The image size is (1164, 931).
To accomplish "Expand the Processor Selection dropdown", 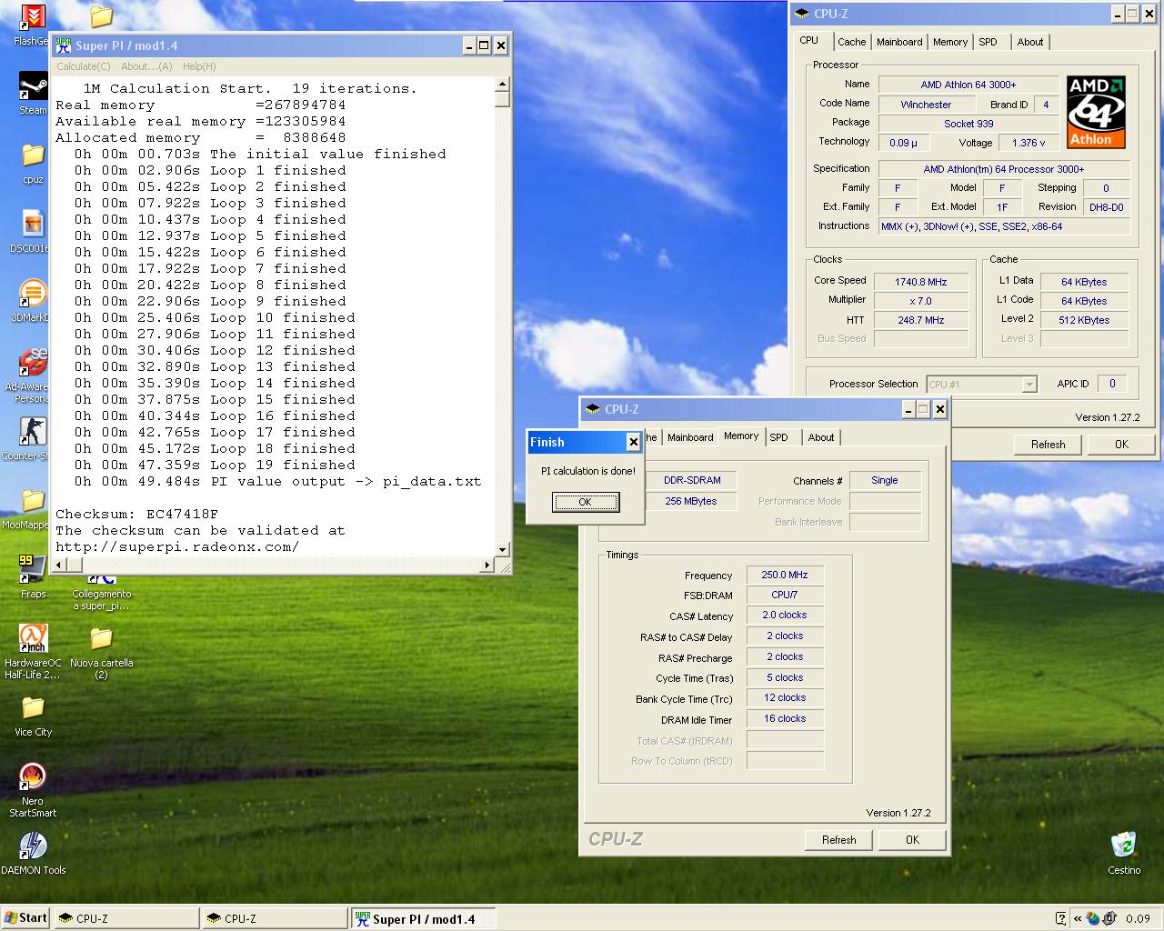I will (x=1029, y=385).
